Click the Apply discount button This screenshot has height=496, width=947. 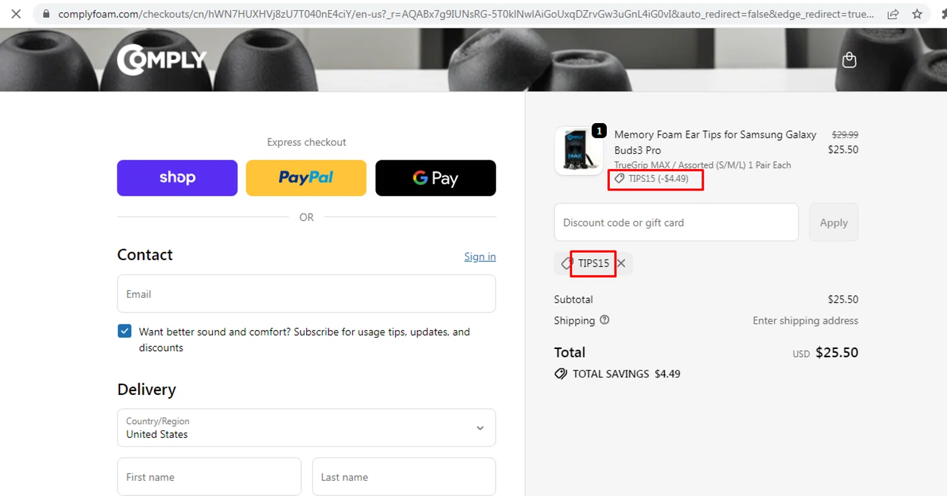point(833,222)
